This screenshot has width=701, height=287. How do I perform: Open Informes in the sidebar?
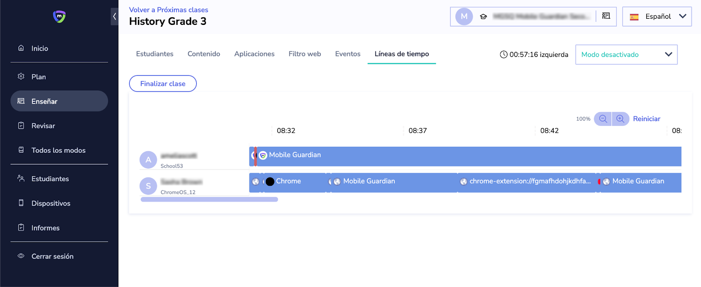click(46, 228)
